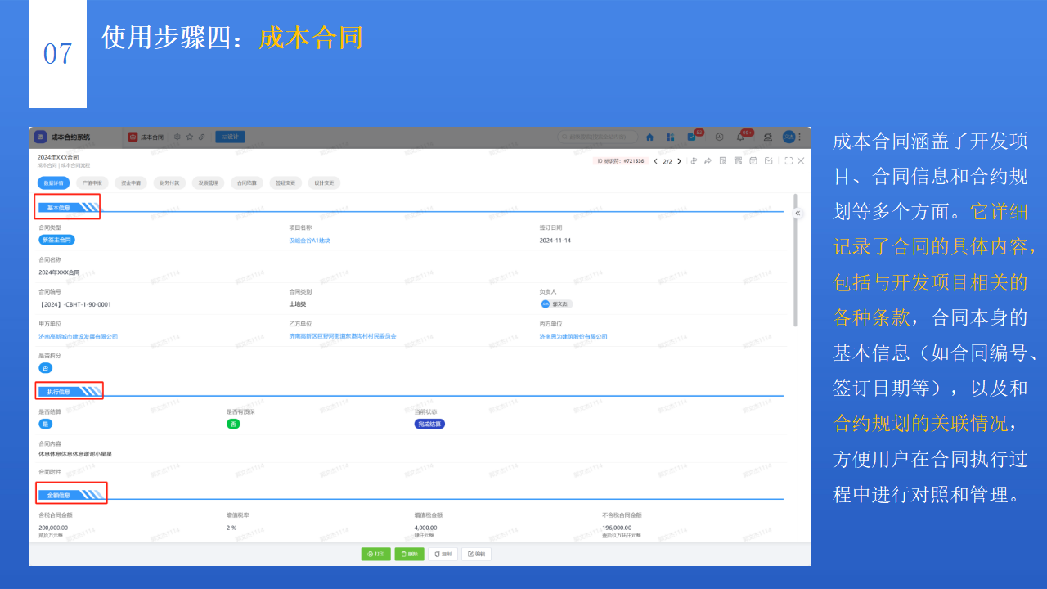Image resolution: width=1047 pixels, height=589 pixels.
Task: Click the share/forward icon near the ID badge
Action: (x=707, y=162)
